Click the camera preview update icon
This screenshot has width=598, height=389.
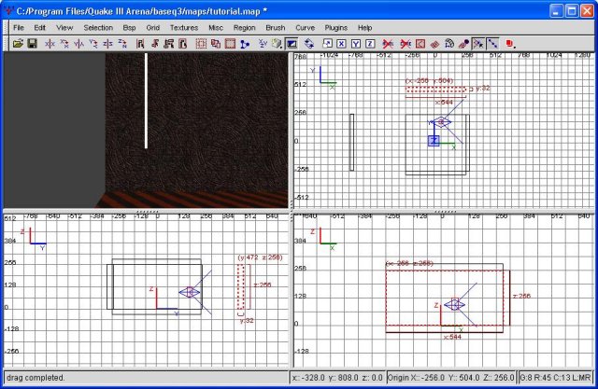coord(309,44)
